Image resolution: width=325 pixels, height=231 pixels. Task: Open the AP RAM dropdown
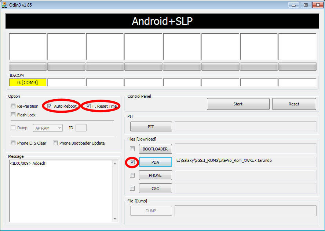point(48,128)
